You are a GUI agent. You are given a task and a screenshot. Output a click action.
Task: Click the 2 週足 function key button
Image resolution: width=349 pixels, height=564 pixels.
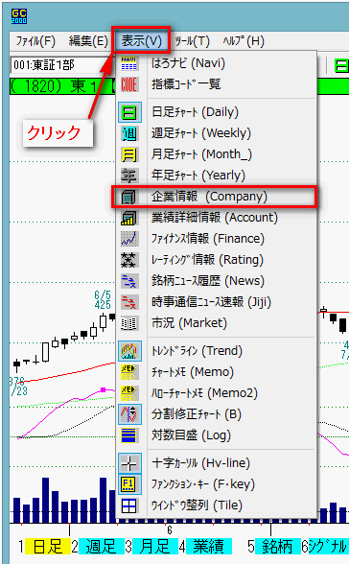tap(98, 547)
